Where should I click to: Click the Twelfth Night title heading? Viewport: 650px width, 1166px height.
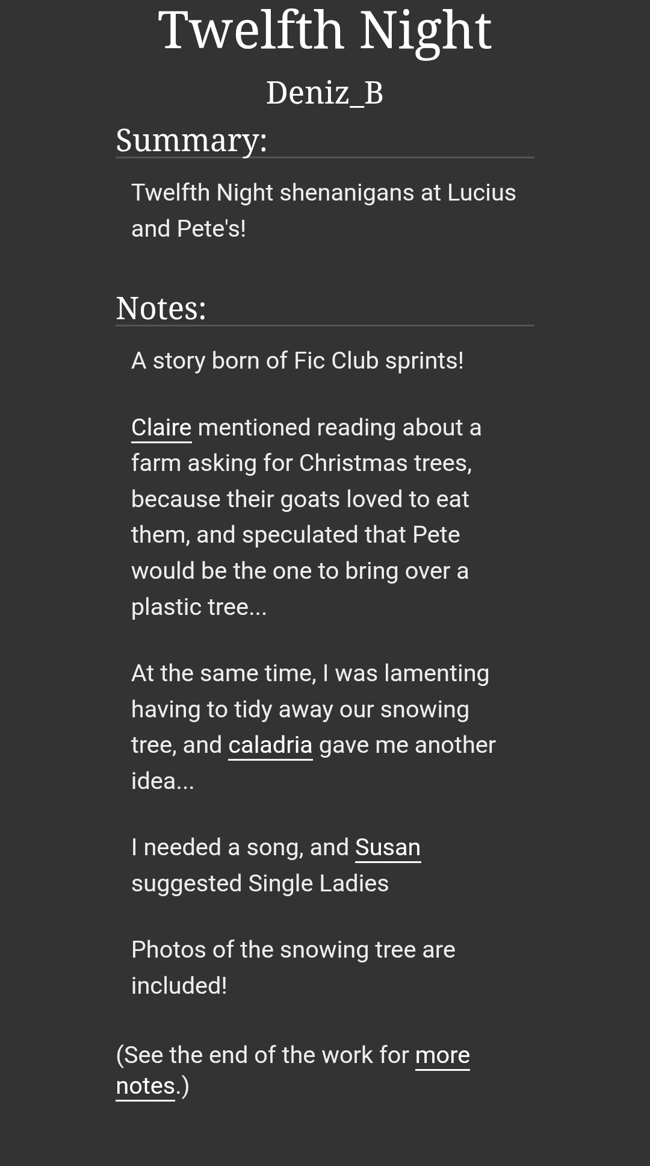pos(324,30)
